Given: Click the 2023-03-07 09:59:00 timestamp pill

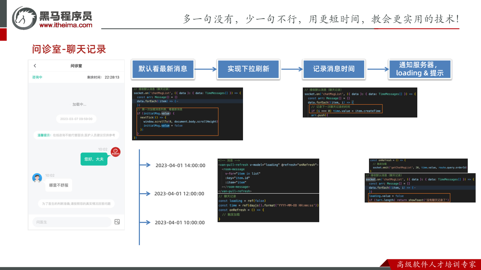Looking at the screenshot, I should point(76,119).
